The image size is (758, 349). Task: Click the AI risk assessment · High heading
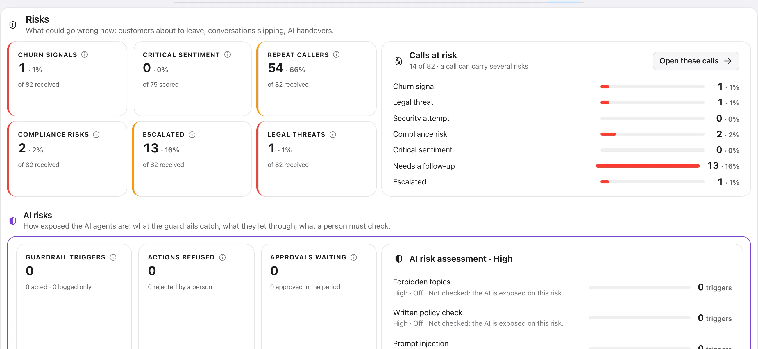pos(460,259)
